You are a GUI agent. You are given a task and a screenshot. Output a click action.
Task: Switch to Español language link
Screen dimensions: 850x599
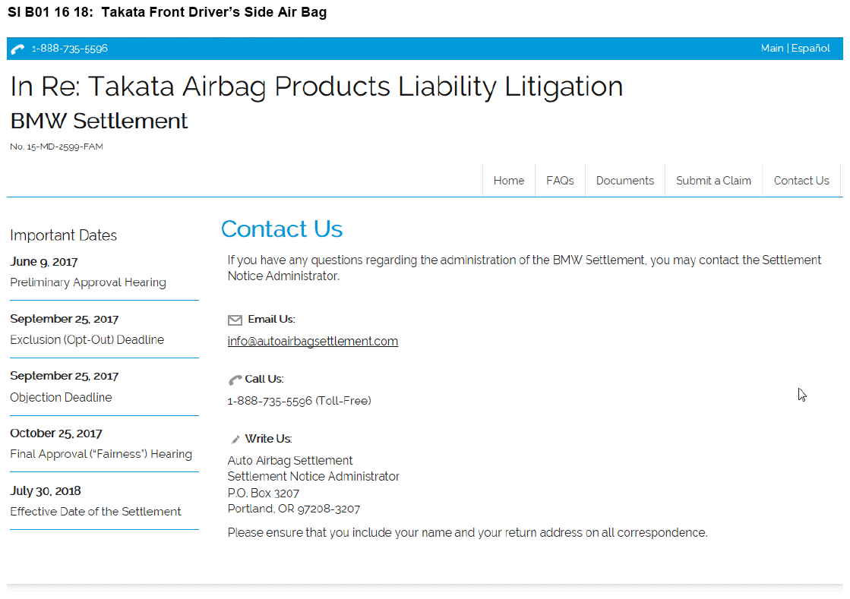coord(811,49)
